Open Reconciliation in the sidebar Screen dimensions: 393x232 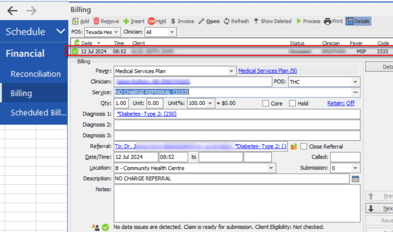tap(36, 74)
